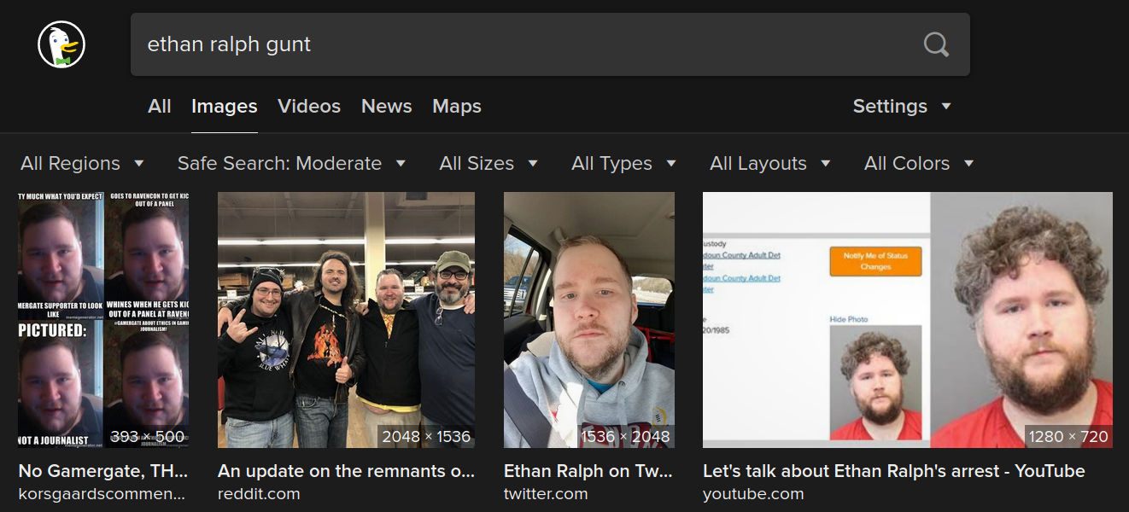Open the Safe Search: Moderate dropdown

click(x=291, y=164)
